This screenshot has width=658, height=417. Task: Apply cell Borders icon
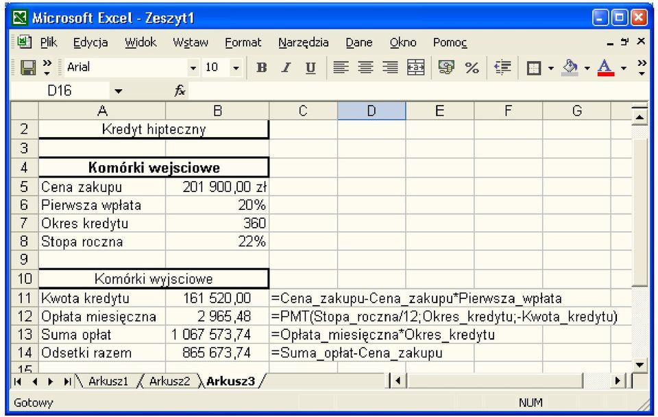point(534,68)
